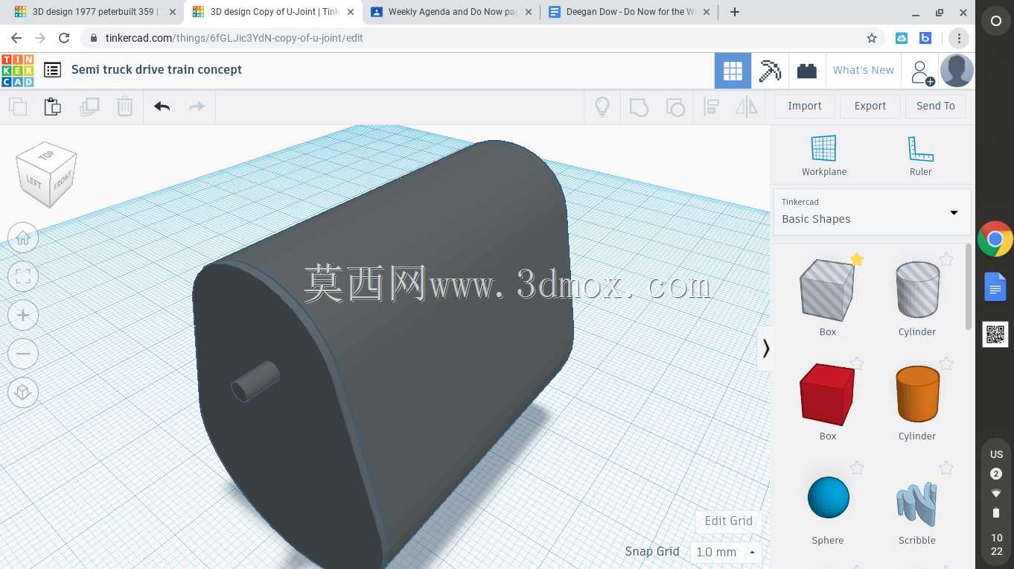The height and width of the screenshot is (569, 1014).
Task: Select the blue Sphere shape
Action: tap(828, 498)
